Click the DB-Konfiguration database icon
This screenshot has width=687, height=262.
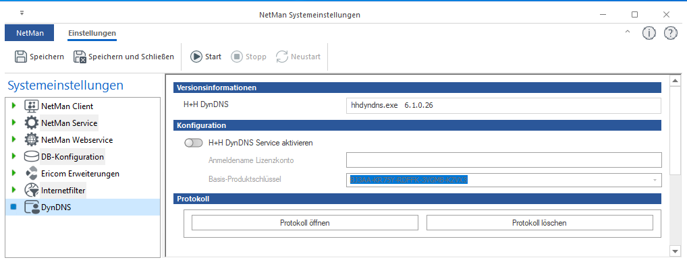tap(31, 156)
